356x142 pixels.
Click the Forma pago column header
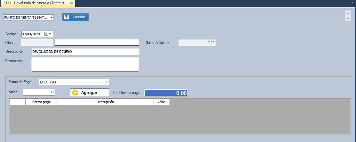[x=41, y=102]
